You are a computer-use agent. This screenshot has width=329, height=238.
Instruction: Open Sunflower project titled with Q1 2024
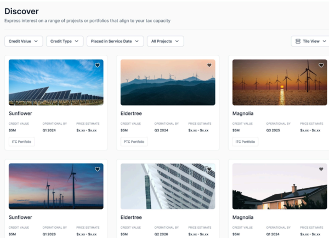20,113
